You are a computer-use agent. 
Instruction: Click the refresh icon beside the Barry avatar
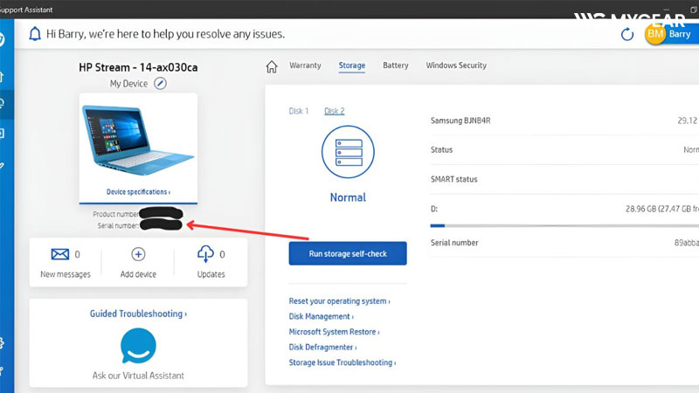pos(626,34)
